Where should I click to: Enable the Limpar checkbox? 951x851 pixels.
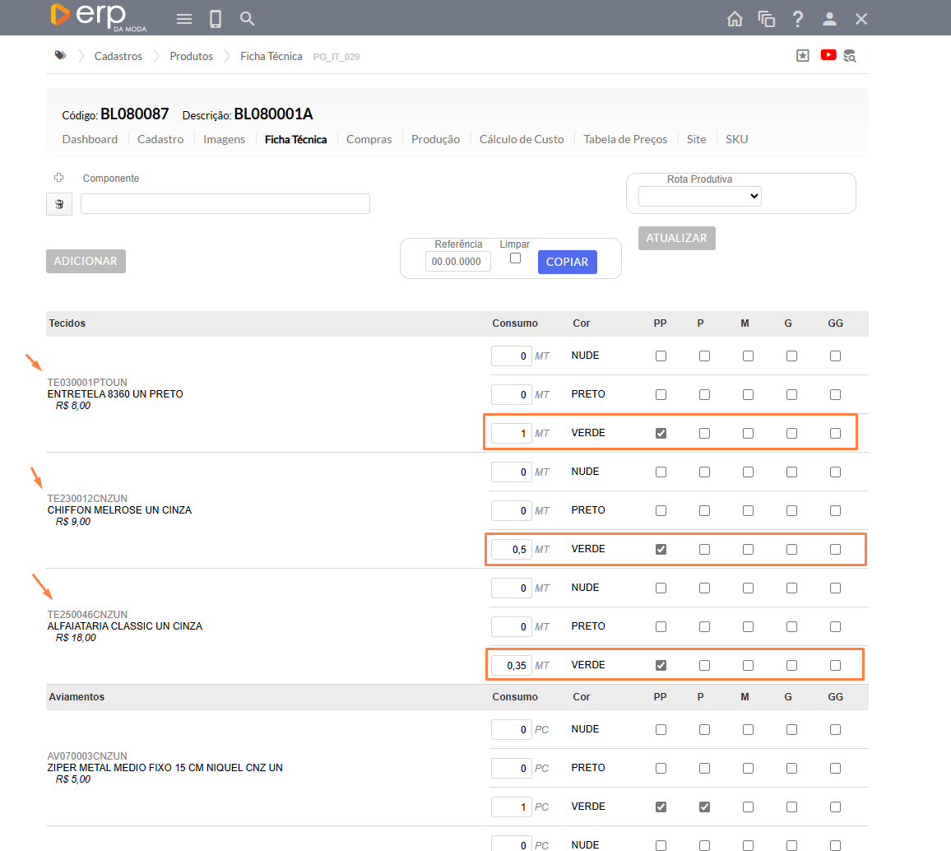pos(515,258)
